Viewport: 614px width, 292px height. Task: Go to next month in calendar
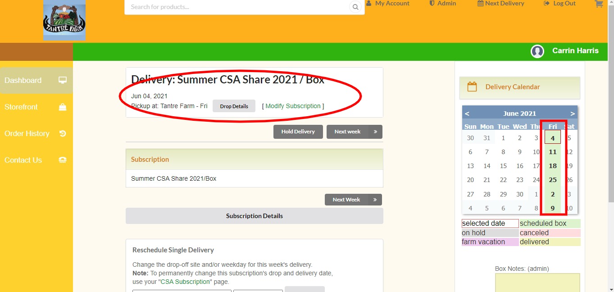(x=573, y=114)
